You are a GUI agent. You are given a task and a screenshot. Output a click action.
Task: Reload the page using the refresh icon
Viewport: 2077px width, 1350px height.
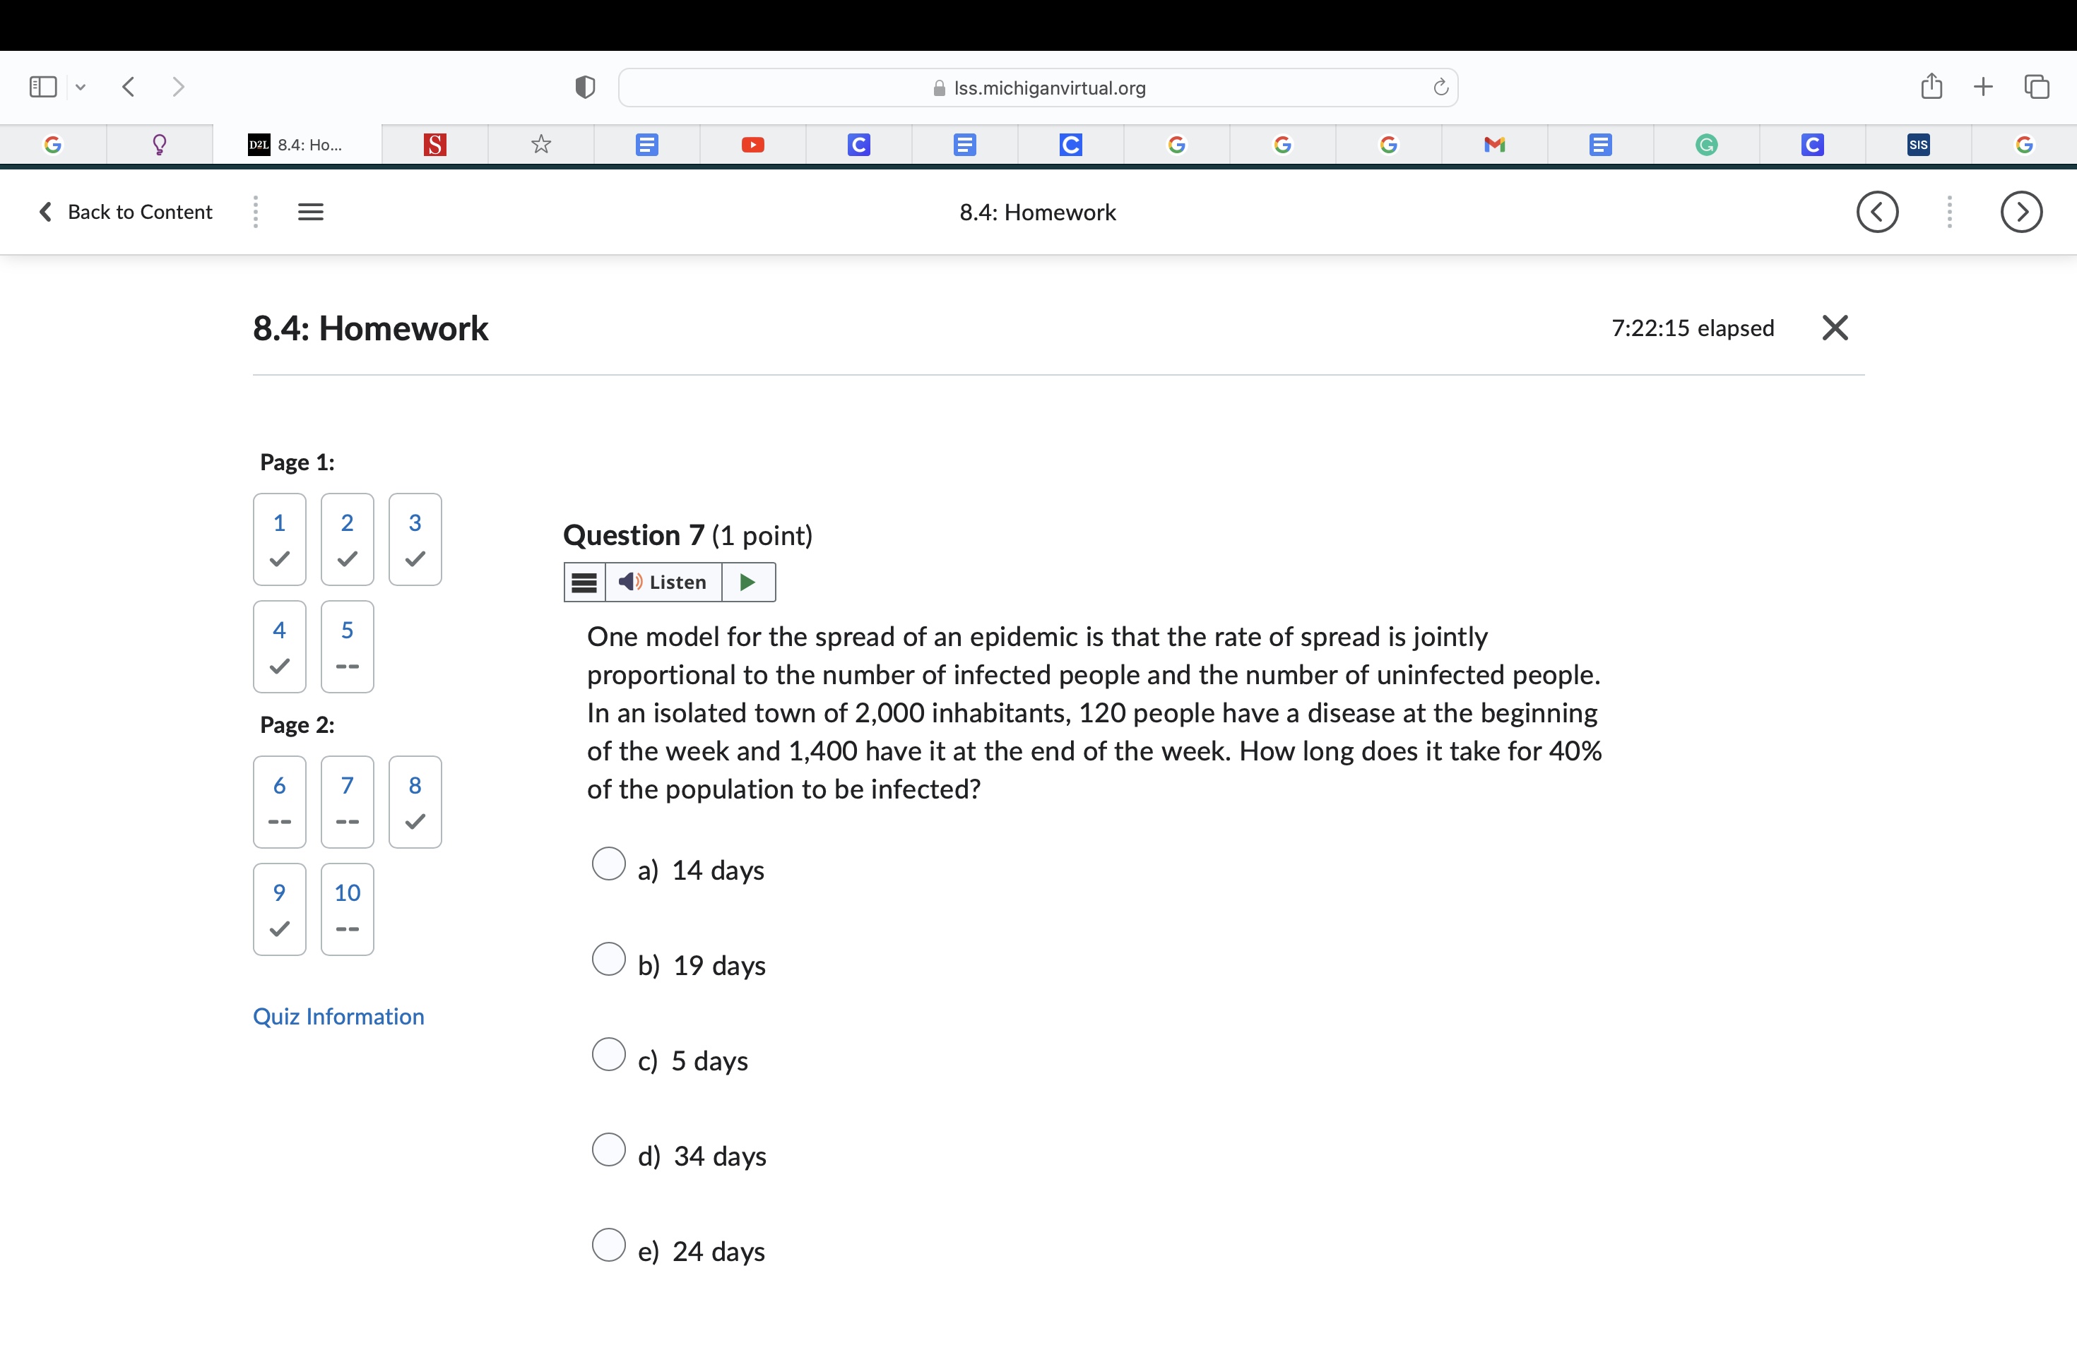click(x=1440, y=86)
